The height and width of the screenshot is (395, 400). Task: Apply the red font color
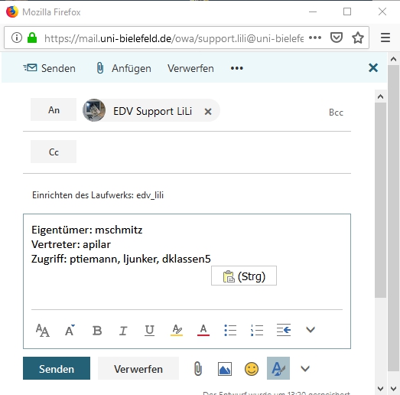[x=203, y=331]
